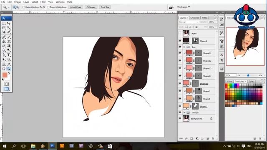Click the Shape 7 layer color thumbnail
Viewport: 267px width, 150px height.
(186, 106)
